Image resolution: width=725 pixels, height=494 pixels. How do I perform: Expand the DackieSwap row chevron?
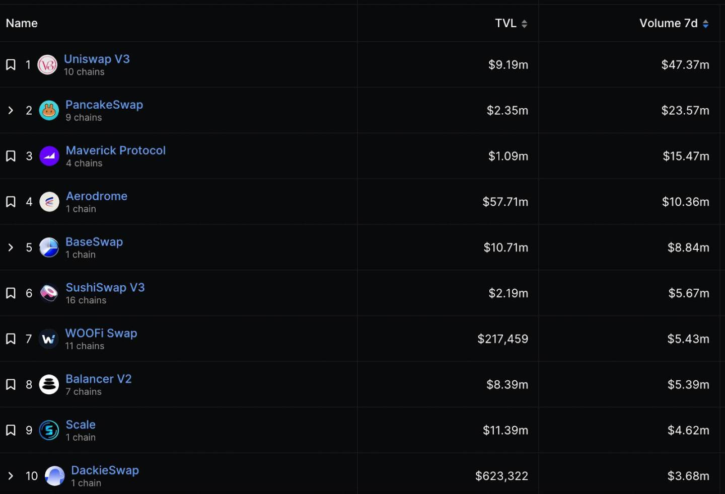click(11, 476)
